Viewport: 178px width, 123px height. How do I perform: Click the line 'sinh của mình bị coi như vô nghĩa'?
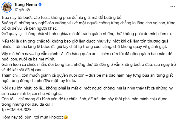(32, 94)
